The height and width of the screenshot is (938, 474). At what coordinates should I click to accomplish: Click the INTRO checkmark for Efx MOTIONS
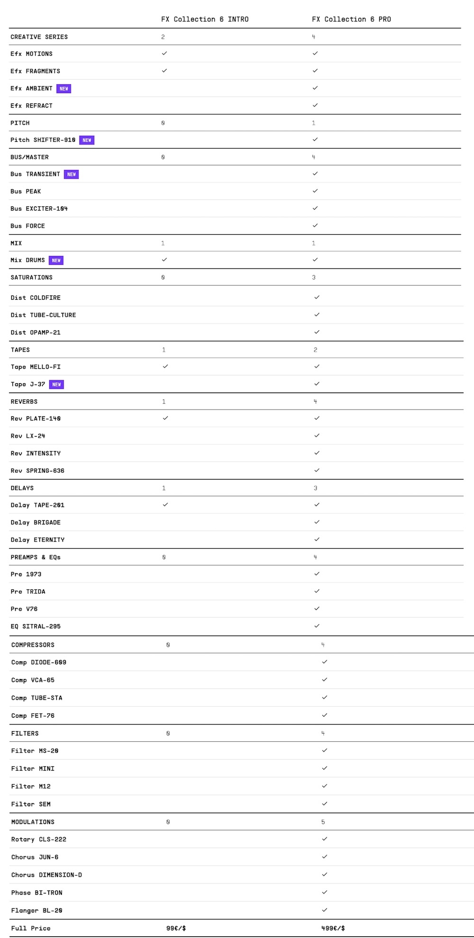tap(164, 54)
